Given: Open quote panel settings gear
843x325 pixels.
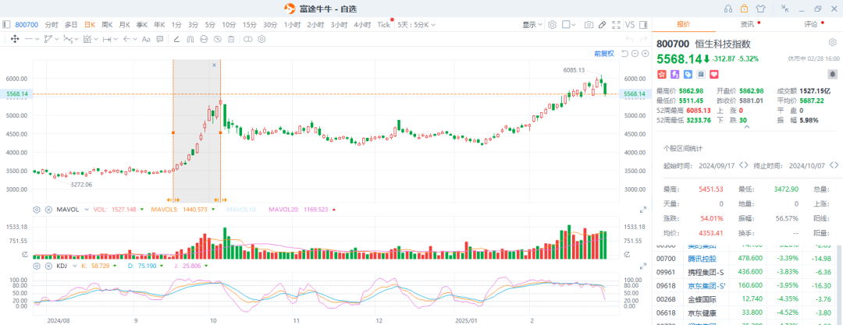Looking at the screenshot, I should pos(832,43).
